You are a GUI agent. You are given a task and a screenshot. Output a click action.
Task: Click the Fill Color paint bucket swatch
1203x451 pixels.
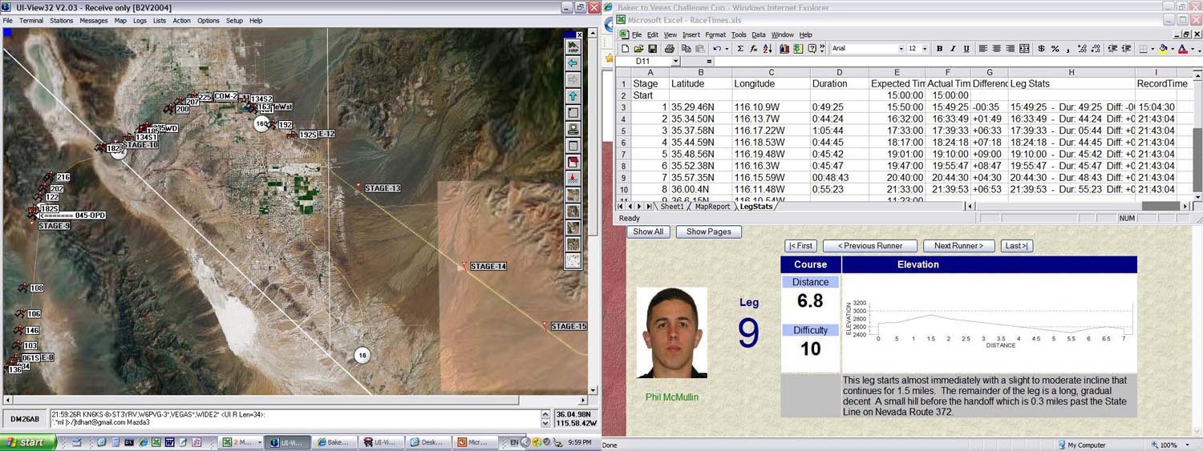(1164, 49)
